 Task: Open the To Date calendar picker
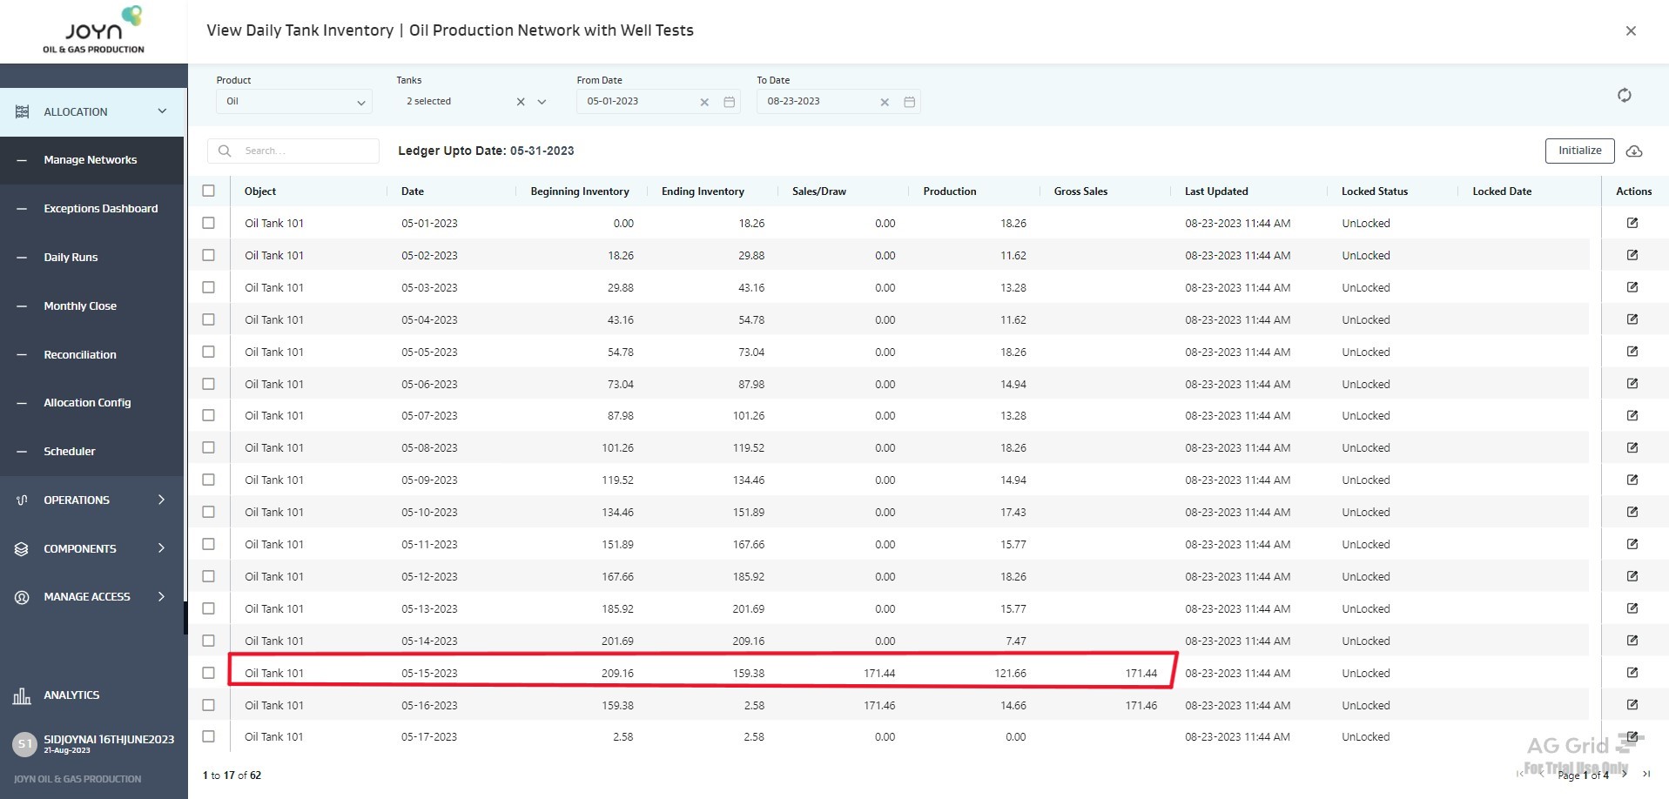(909, 102)
